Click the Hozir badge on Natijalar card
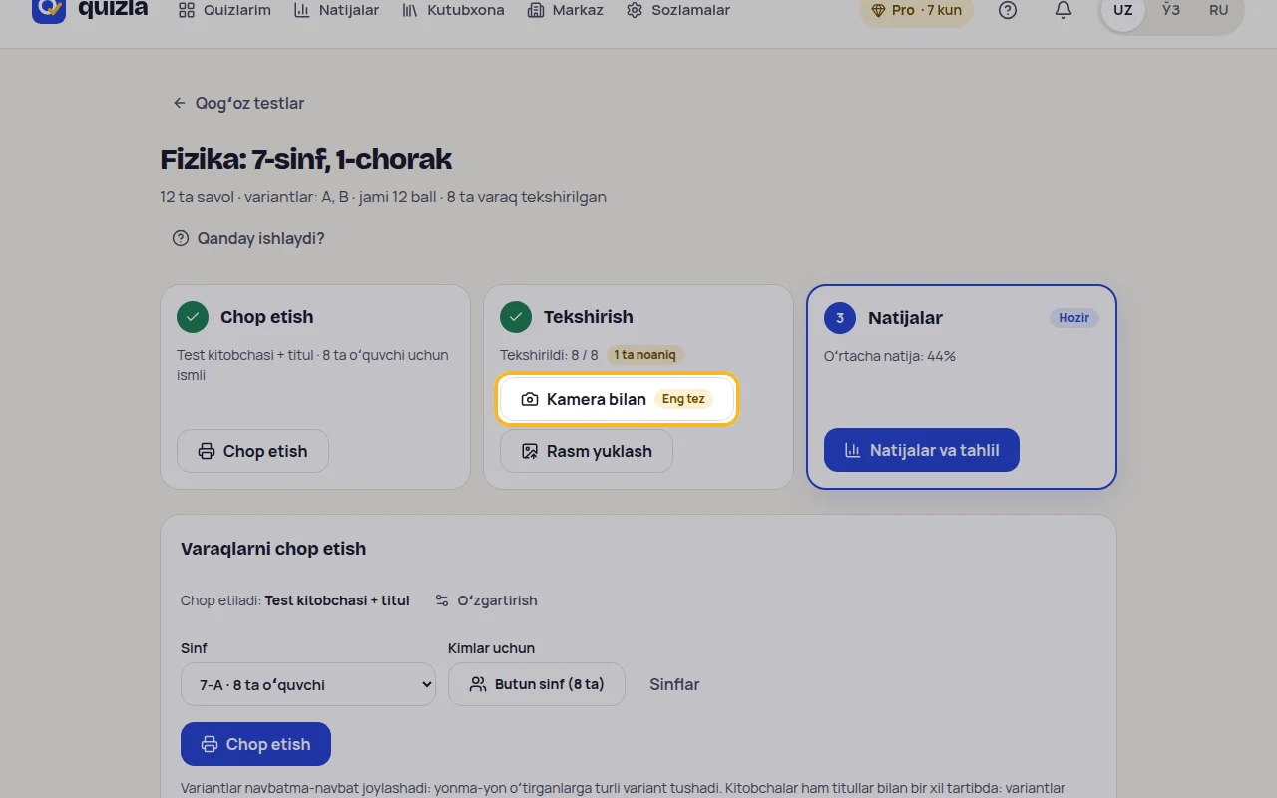 coord(1074,318)
